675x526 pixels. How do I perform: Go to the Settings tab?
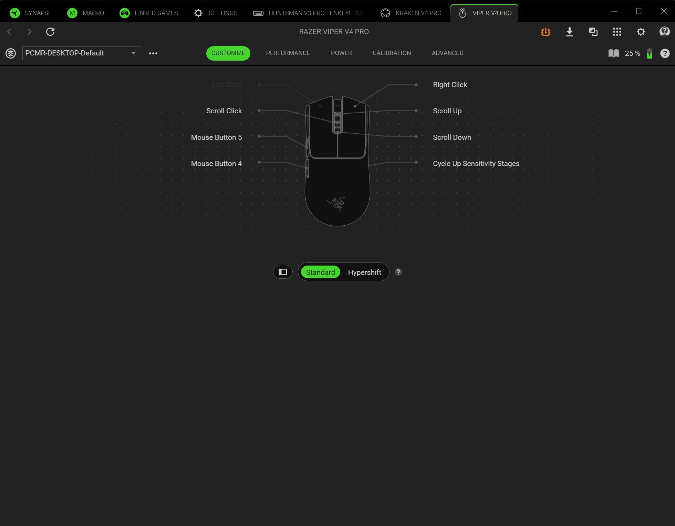click(x=216, y=13)
